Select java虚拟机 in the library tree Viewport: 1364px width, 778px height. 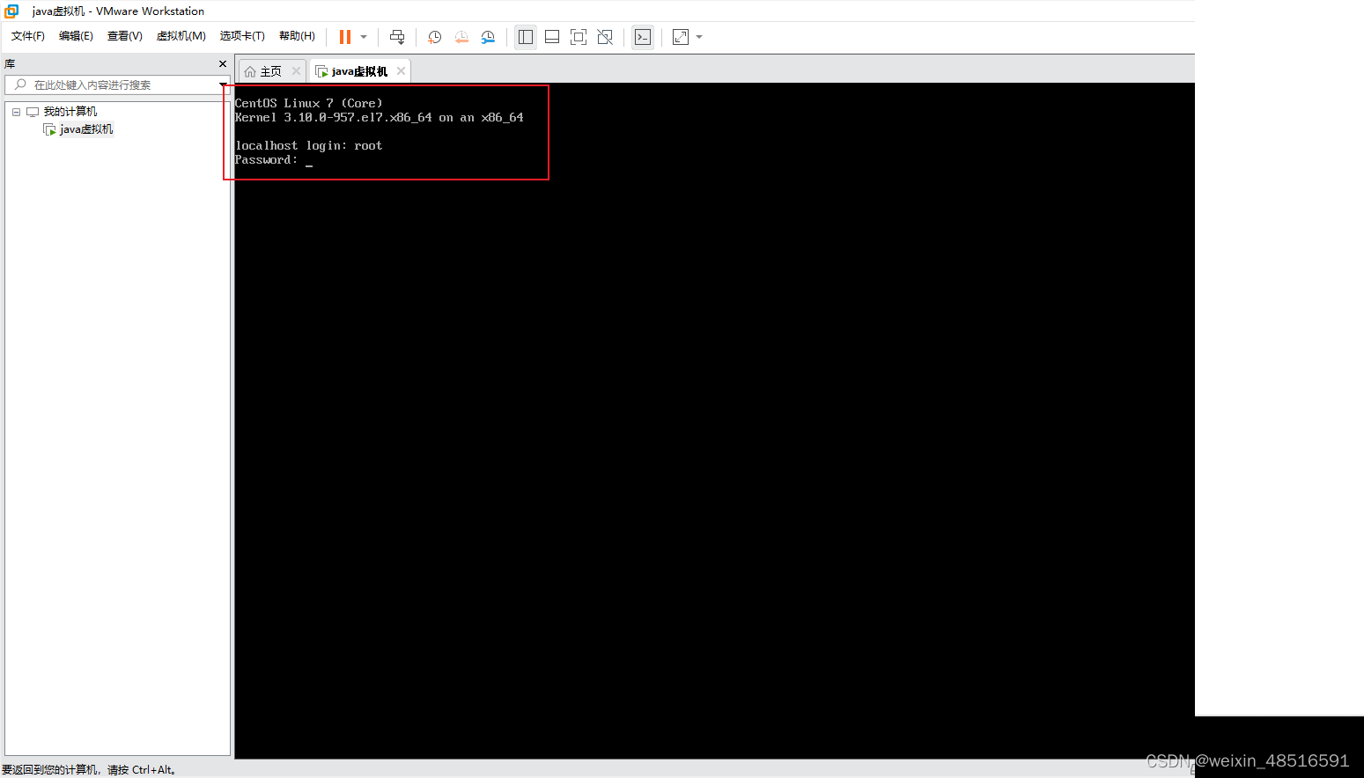pyautogui.click(x=86, y=129)
